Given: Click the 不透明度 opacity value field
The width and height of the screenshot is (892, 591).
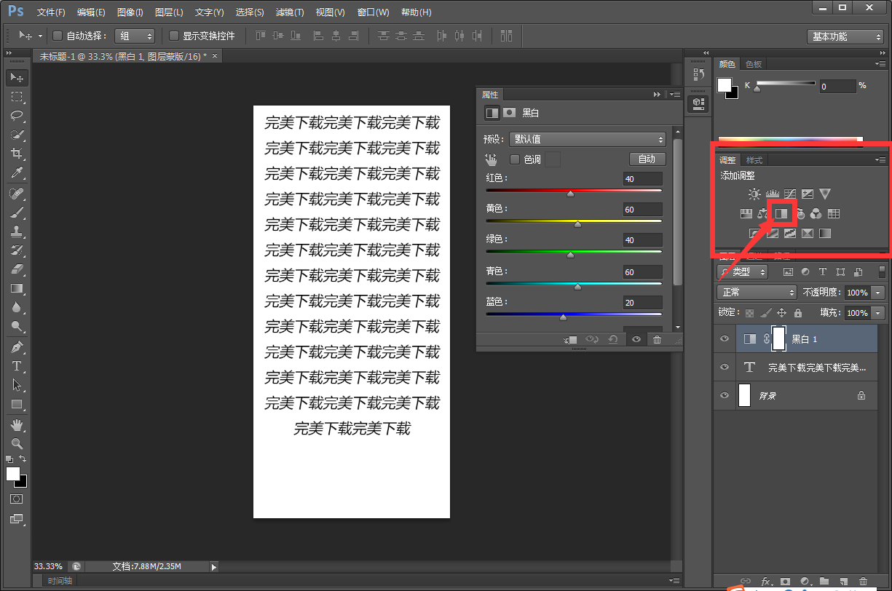Looking at the screenshot, I should (x=856, y=292).
